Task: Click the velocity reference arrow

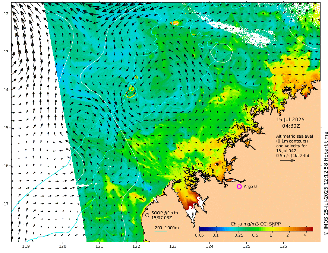Action: (288, 160)
